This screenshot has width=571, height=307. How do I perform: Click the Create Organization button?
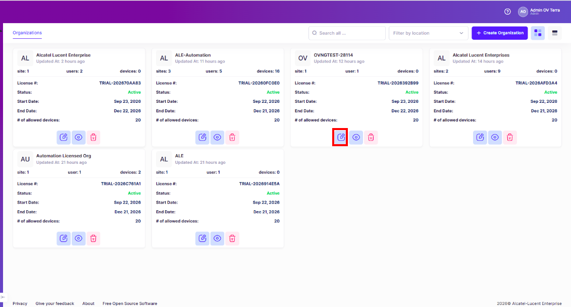pos(500,33)
